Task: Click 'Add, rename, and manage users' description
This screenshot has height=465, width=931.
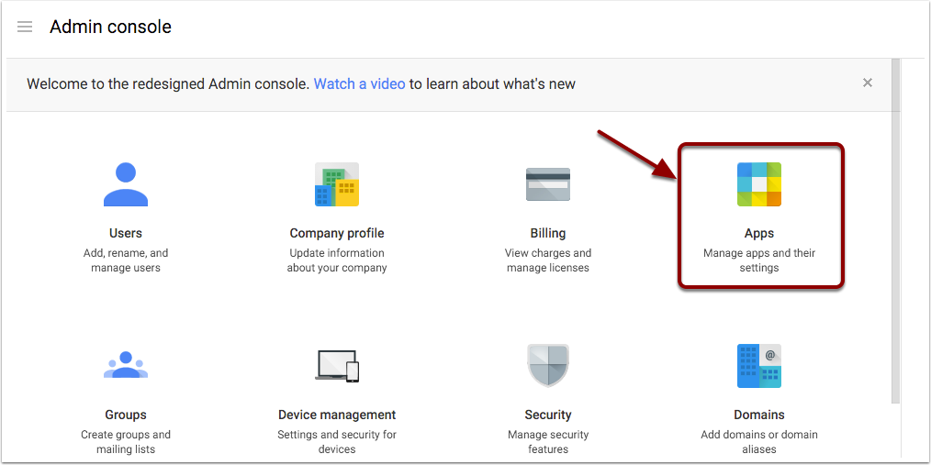Action: (125, 260)
